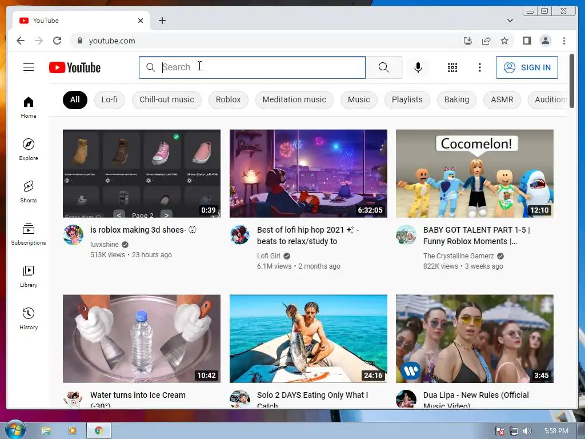Select the Chill-out music chip

click(x=167, y=99)
